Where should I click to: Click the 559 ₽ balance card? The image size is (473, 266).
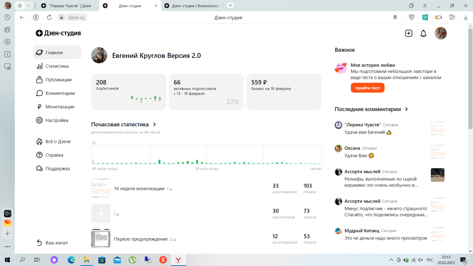pos(284,92)
